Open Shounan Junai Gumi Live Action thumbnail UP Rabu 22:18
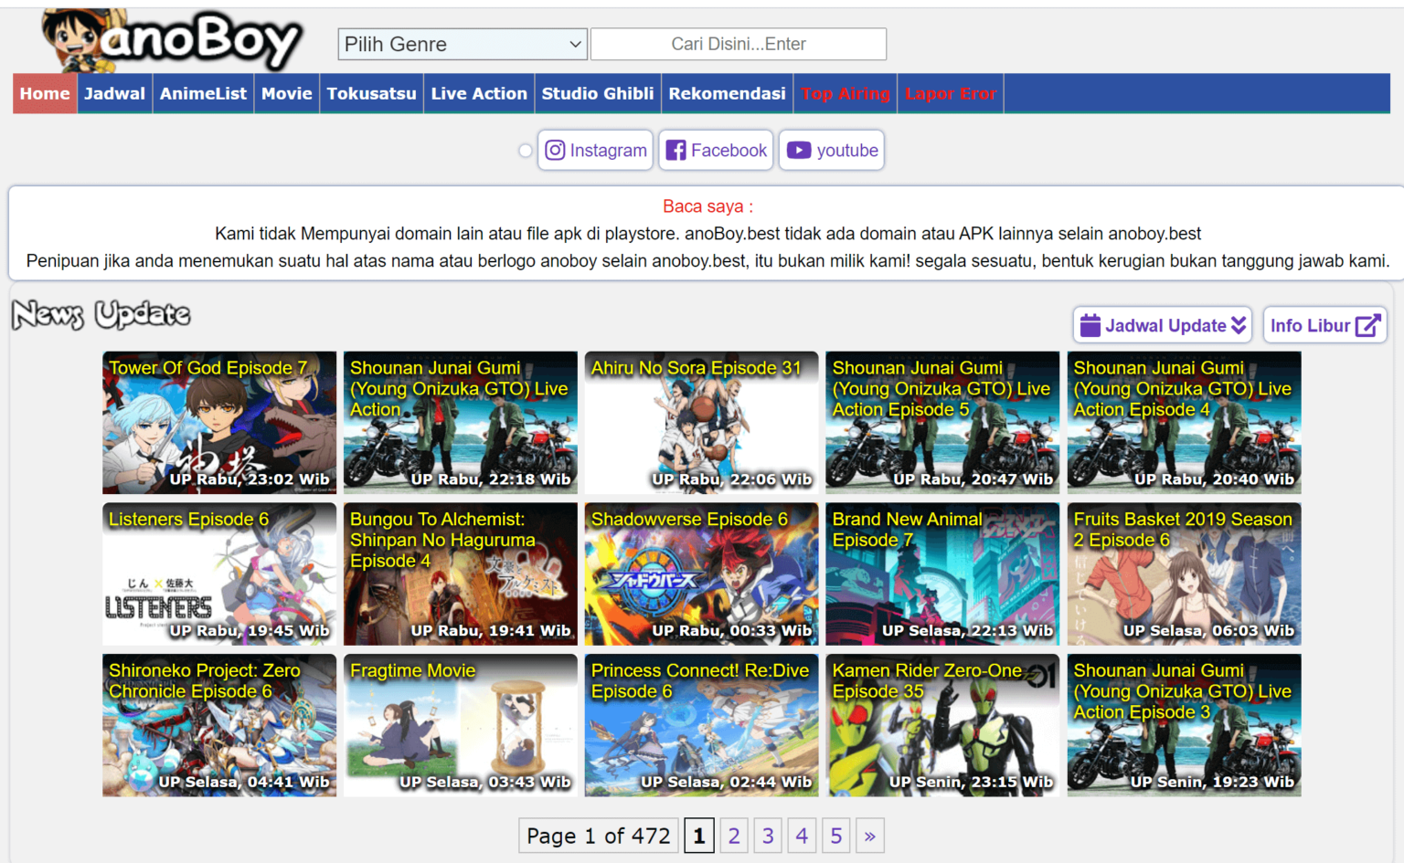Screen dimensions: 1404x863 461,423
